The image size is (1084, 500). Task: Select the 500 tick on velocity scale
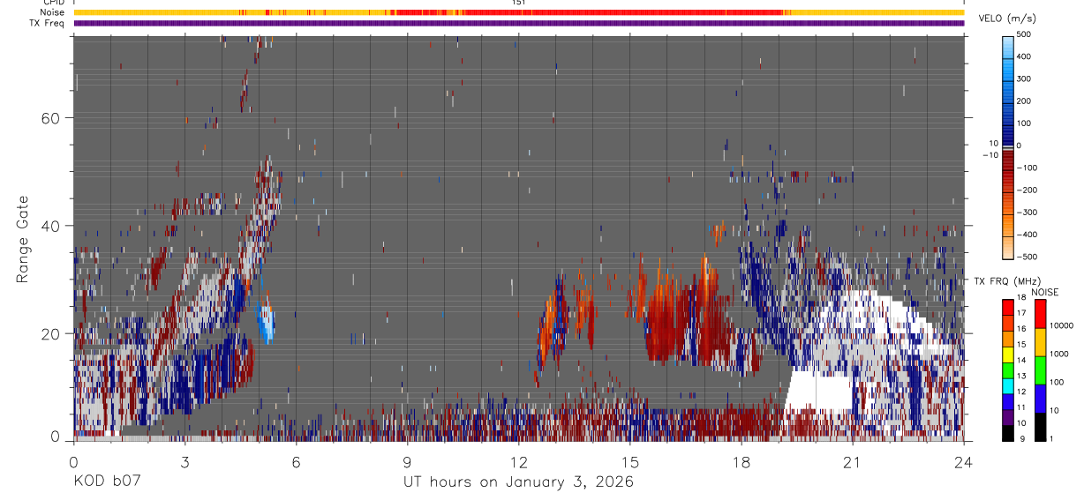coord(1026,34)
